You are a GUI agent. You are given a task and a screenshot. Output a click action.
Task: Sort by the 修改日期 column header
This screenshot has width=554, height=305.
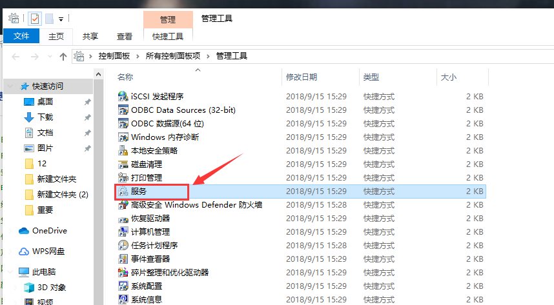301,77
